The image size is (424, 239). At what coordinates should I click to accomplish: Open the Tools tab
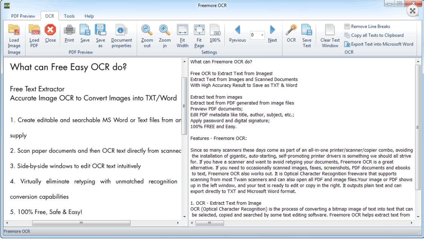pos(69,16)
